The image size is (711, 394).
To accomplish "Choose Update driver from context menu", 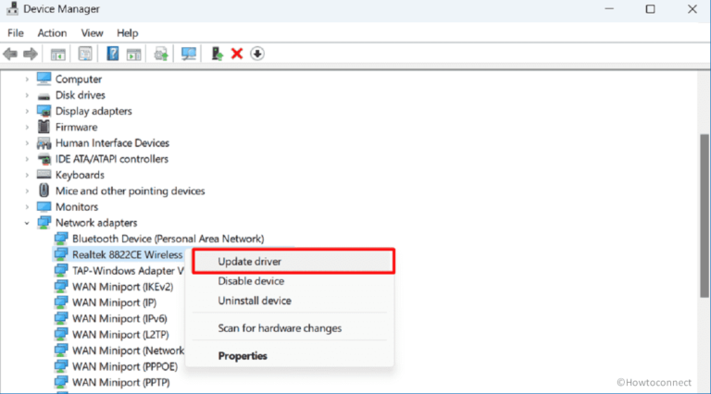I will tap(293, 262).
